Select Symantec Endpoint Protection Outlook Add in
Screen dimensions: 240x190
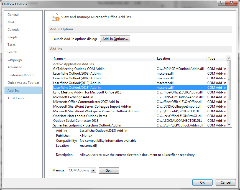[140, 125]
